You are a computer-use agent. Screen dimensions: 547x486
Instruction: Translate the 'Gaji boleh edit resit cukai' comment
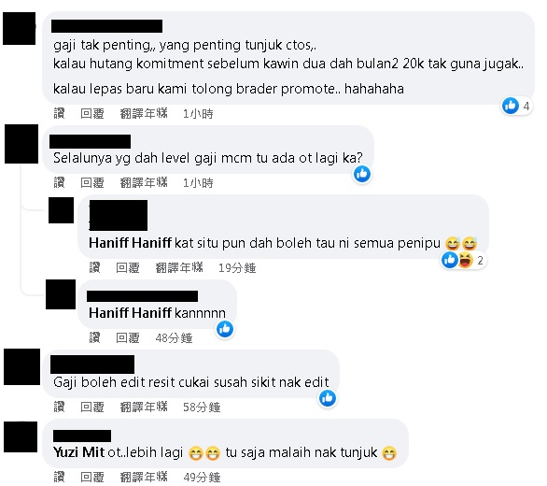144,407
